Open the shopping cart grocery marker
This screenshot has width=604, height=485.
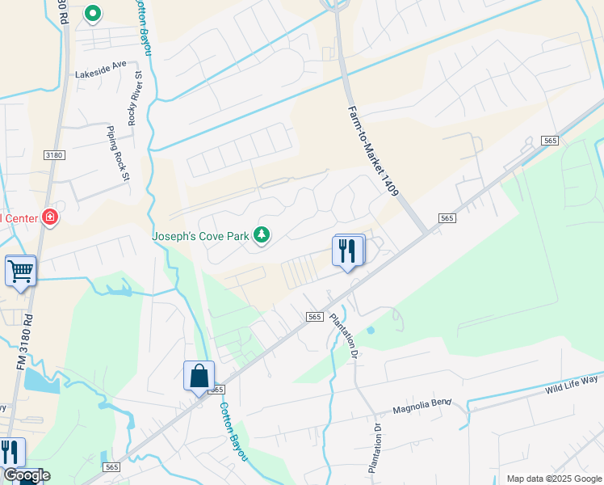coord(21,273)
